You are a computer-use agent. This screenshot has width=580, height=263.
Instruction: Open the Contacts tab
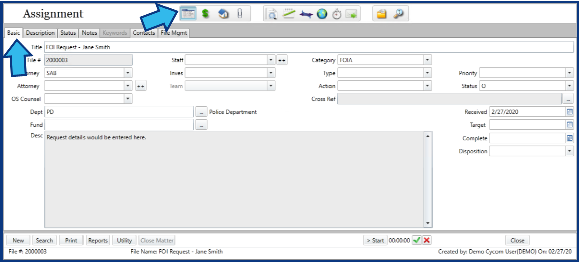click(144, 33)
